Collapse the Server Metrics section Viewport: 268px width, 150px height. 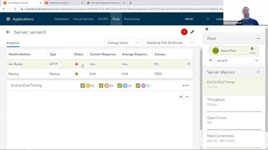coord(258,72)
